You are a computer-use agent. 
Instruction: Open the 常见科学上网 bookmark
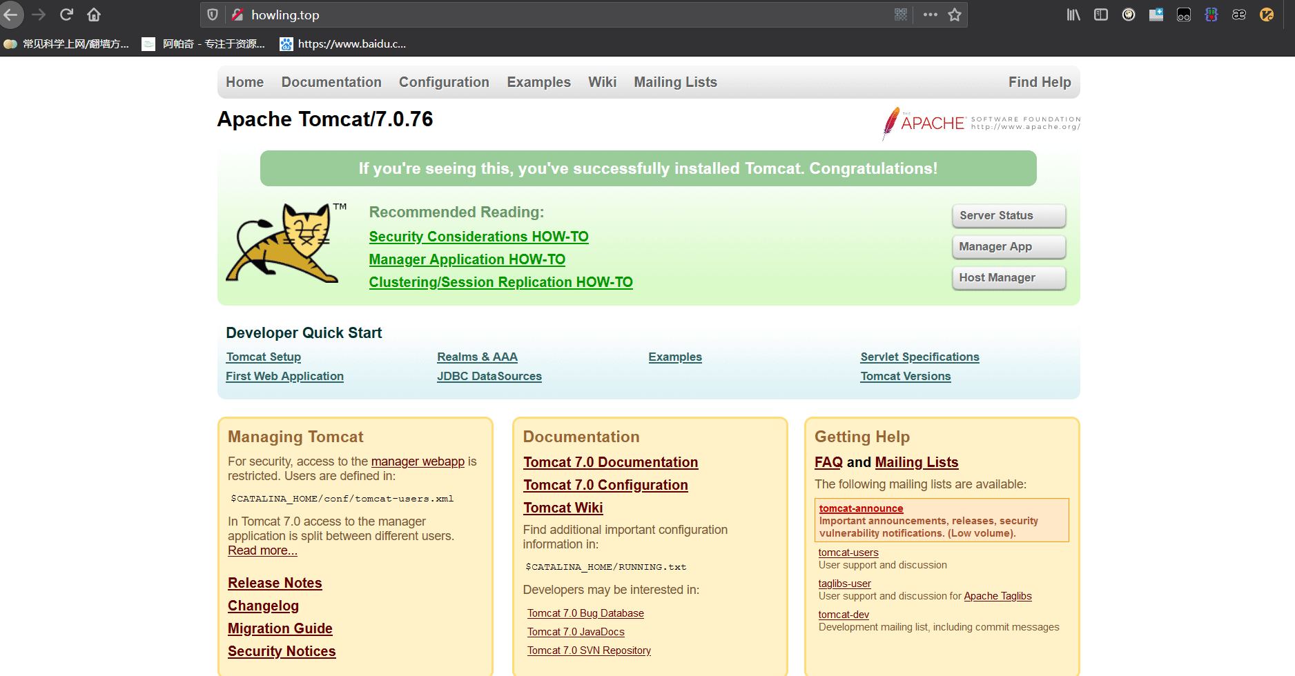(66, 44)
